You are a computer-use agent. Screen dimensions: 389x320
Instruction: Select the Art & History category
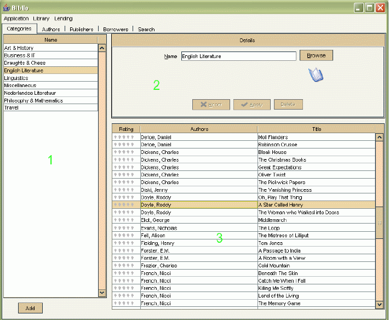click(x=51, y=48)
